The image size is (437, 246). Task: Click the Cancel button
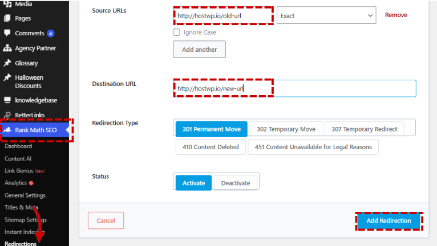coord(106,220)
